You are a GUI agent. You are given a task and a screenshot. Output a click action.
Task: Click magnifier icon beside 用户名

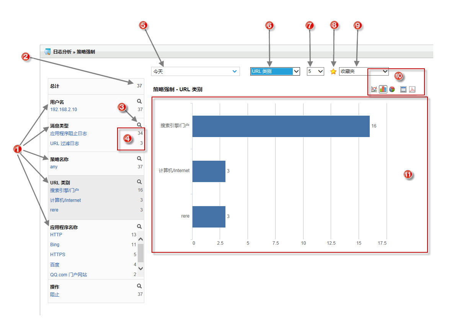[x=139, y=101]
